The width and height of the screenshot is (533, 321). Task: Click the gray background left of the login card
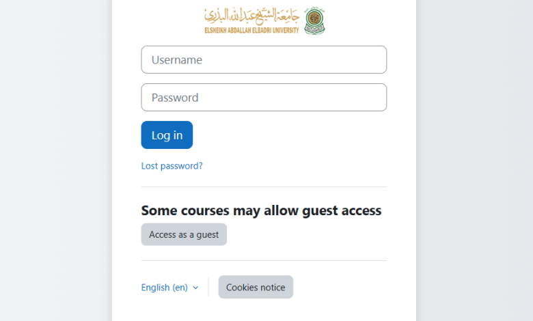point(56,160)
